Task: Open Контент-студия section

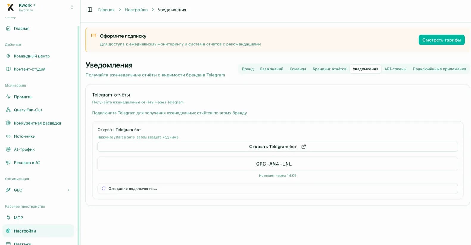Action: coord(38,69)
